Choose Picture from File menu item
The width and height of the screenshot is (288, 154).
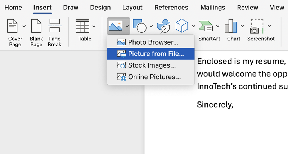tap(156, 54)
